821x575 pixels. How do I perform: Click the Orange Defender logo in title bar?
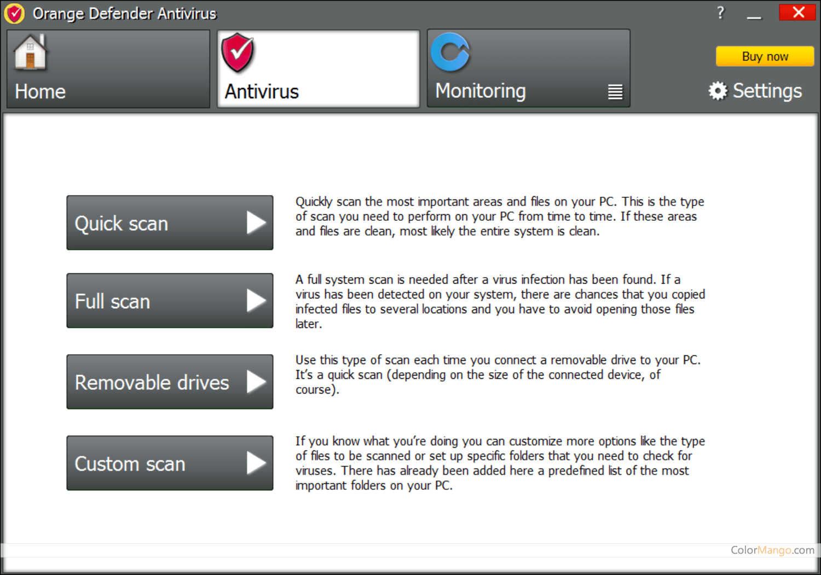[14, 13]
